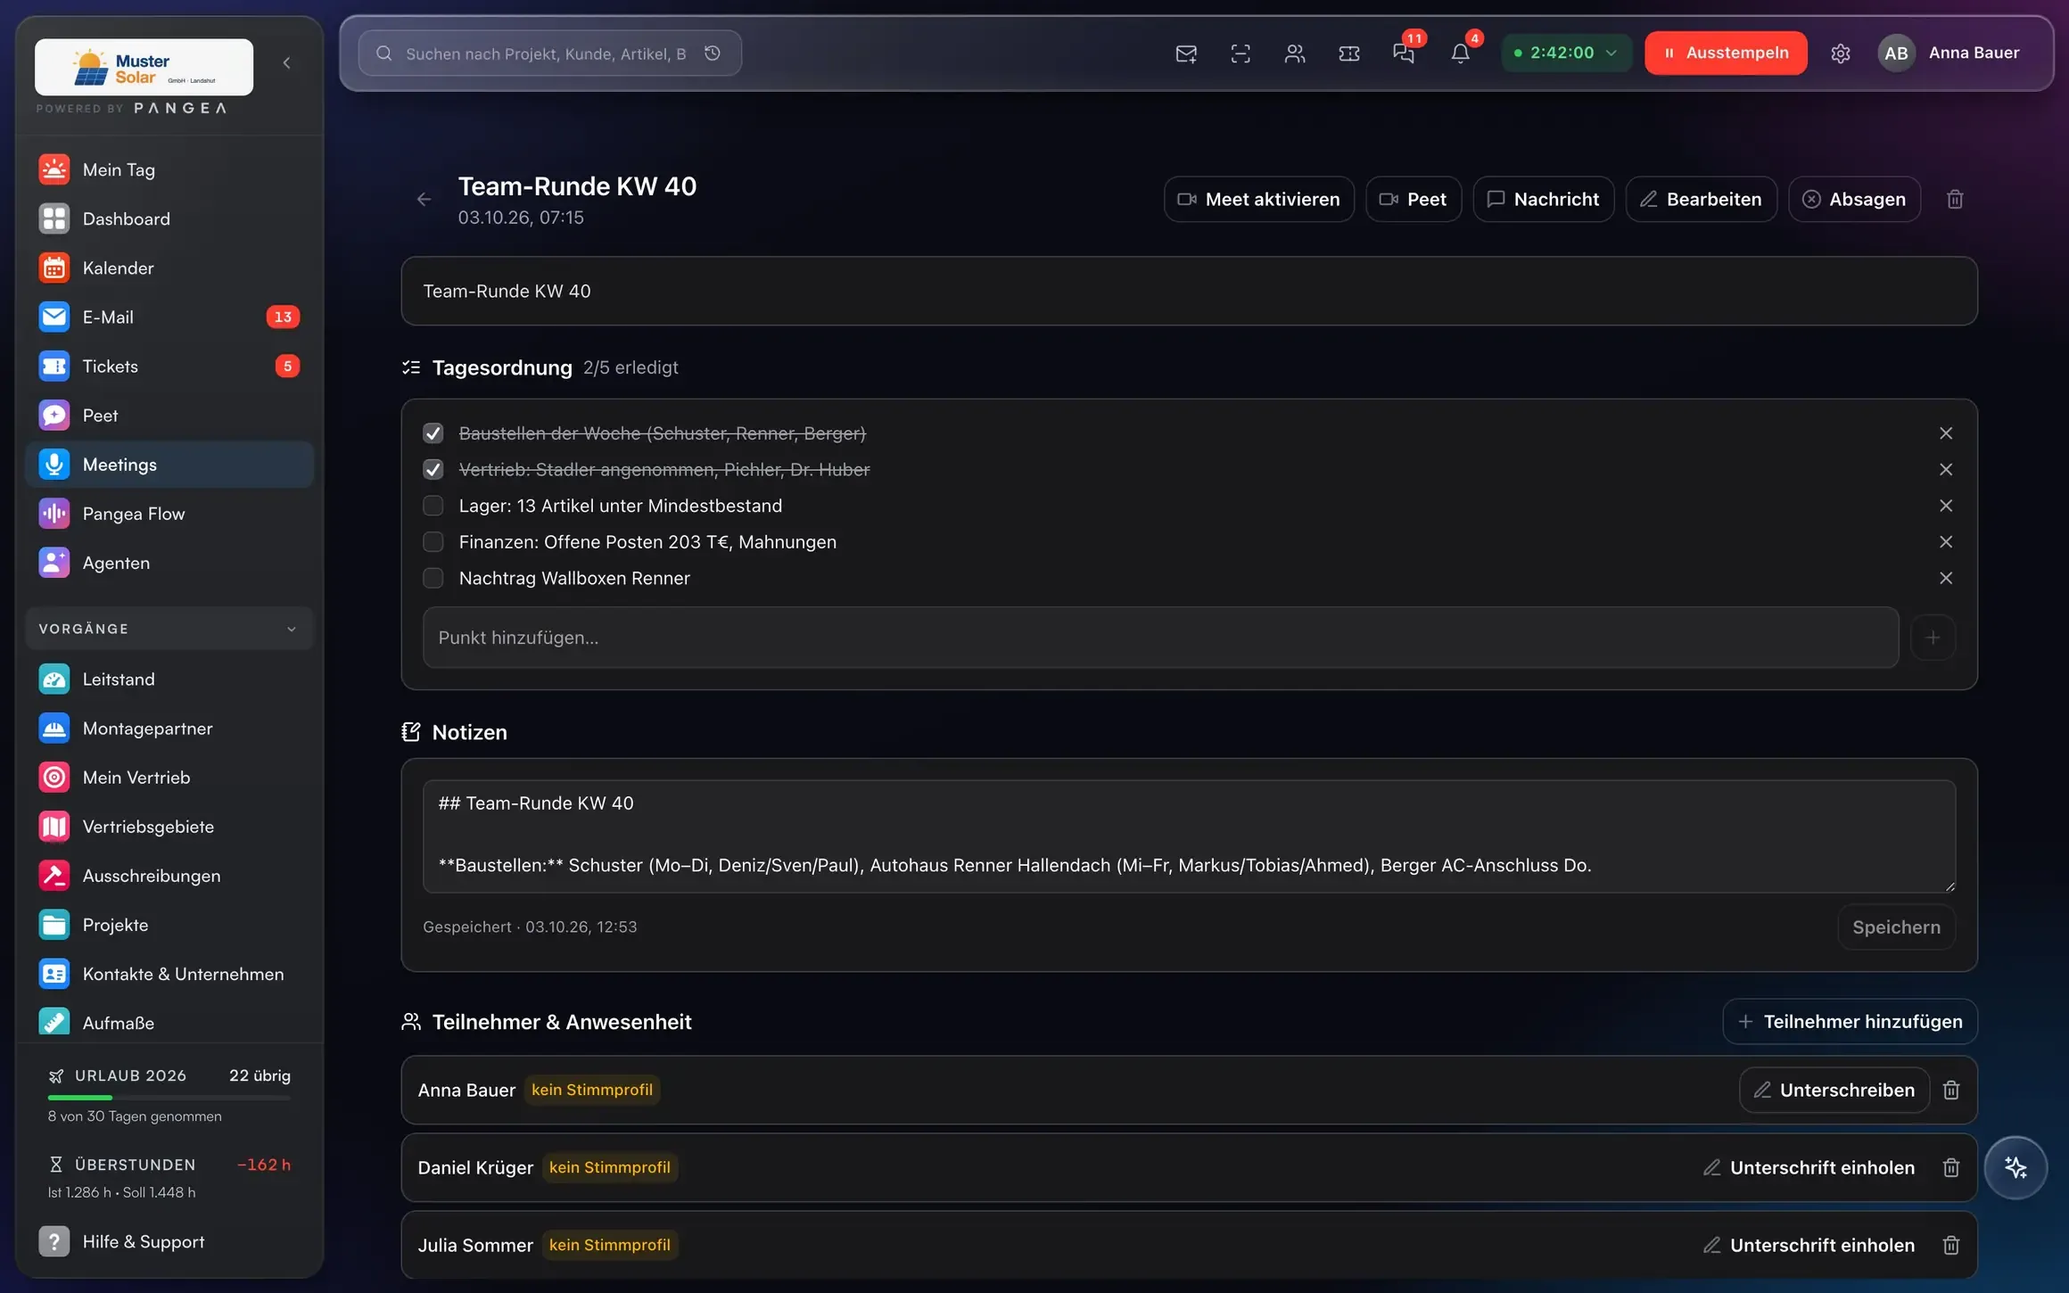Screen dimensions: 2069x1293
Task: Open Leitstand in sidebar
Action: point(169,679)
